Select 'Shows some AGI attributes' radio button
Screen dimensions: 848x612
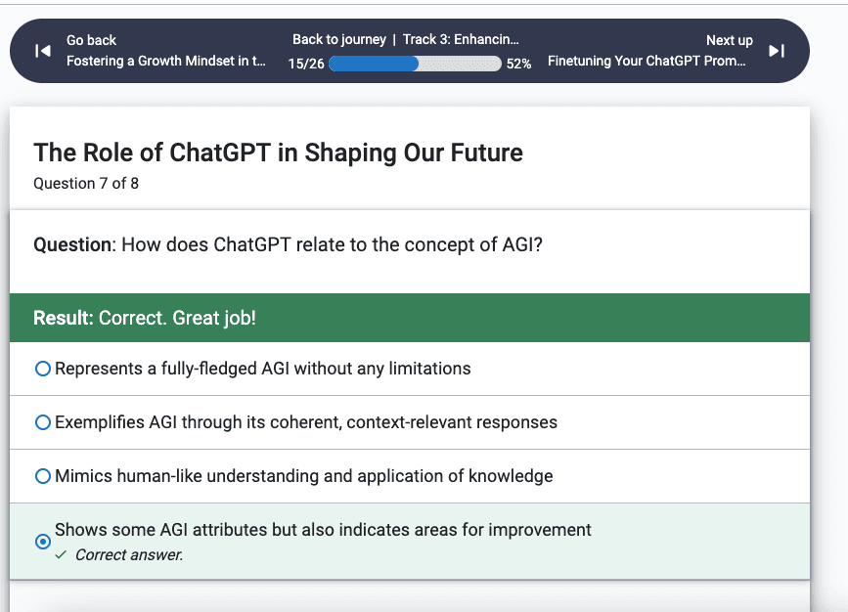tap(43, 542)
